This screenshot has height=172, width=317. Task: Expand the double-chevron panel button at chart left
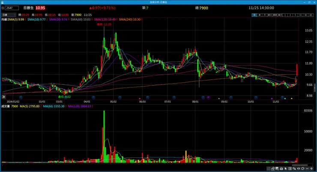[x=3, y=97]
